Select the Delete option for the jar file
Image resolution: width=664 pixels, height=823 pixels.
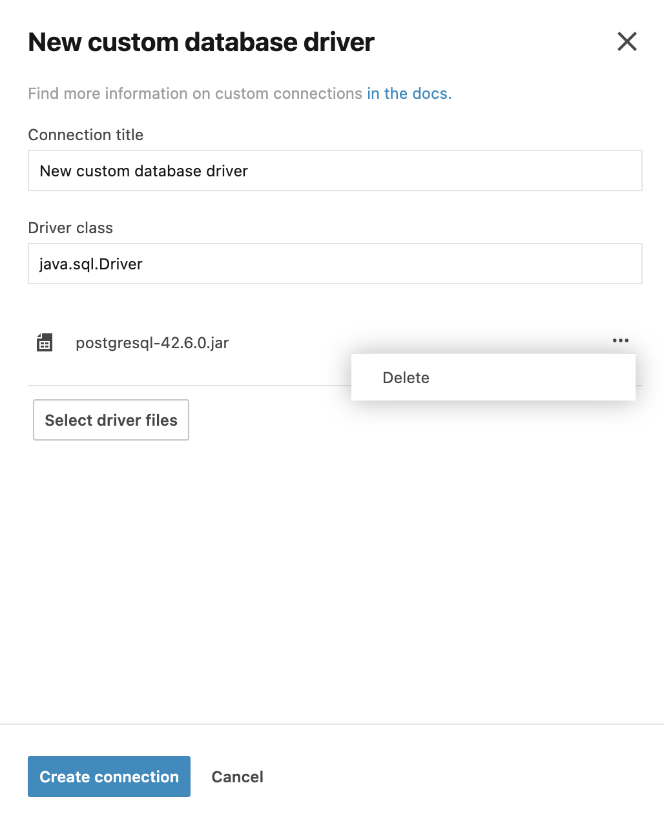click(x=406, y=377)
